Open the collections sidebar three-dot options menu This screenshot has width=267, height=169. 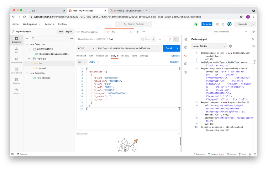[72, 39]
